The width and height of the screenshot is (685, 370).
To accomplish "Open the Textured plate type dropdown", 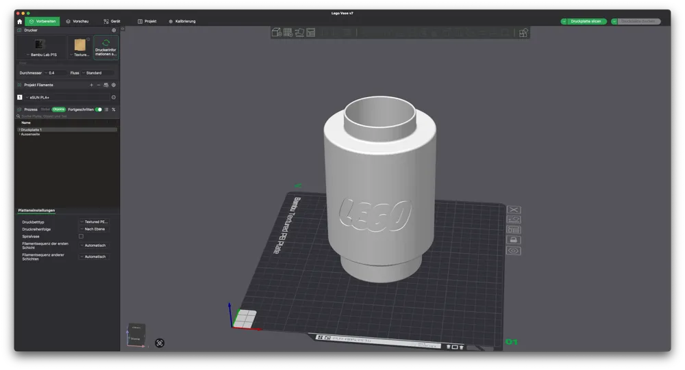I will [80, 48].
